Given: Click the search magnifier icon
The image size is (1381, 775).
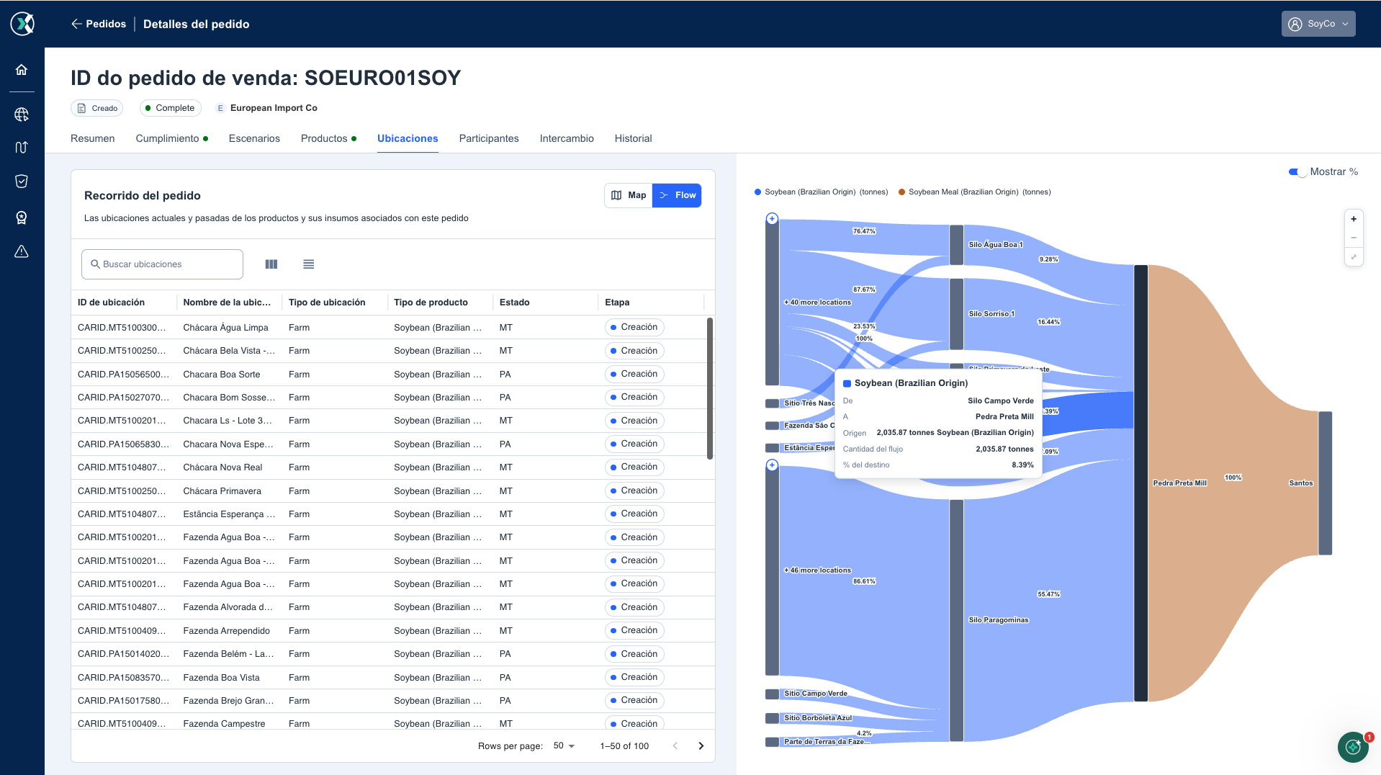Looking at the screenshot, I should [x=95, y=264].
